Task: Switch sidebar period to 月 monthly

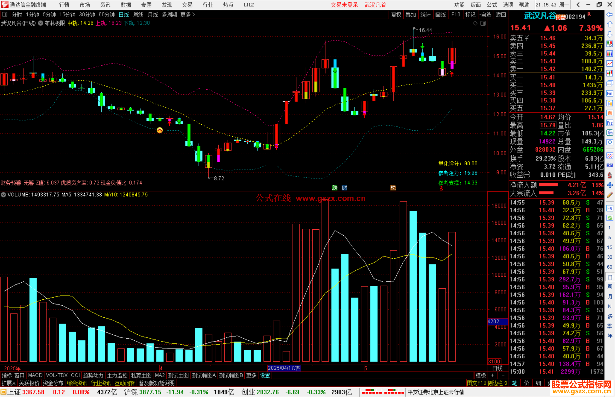Action: [610, 297]
